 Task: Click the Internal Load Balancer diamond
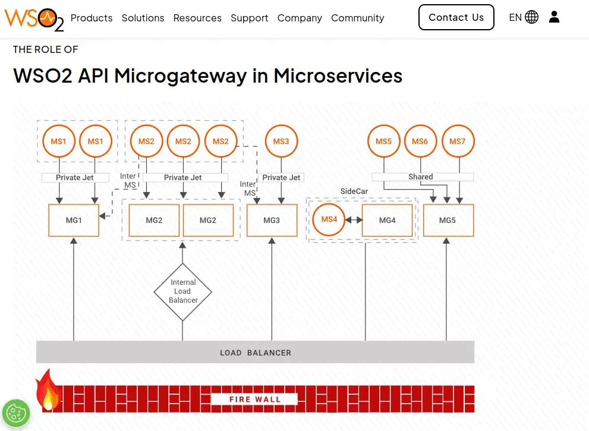(x=182, y=291)
